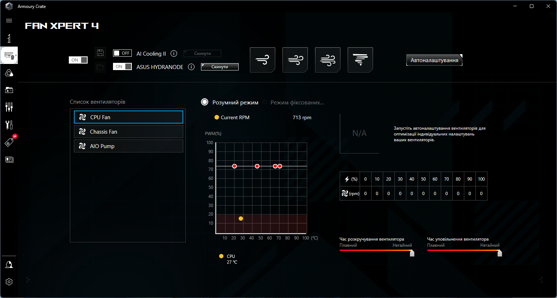The width and height of the screenshot is (557, 298).
Task: Open the Scenario Profiles sliders icon
Action: point(9,107)
